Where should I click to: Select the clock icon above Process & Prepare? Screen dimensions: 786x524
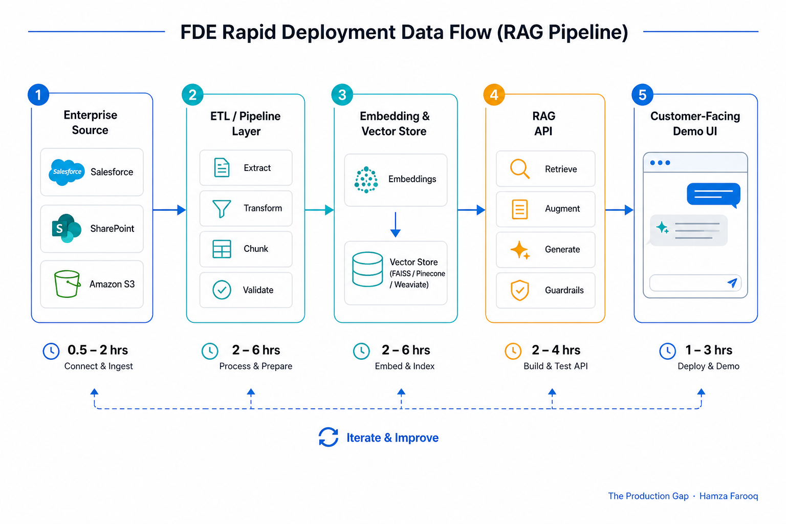(x=210, y=351)
